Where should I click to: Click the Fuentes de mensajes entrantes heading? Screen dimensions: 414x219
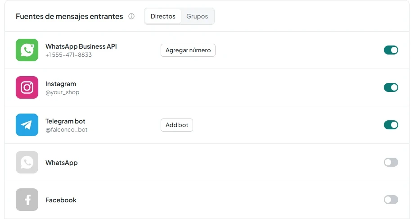(x=69, y=16)
